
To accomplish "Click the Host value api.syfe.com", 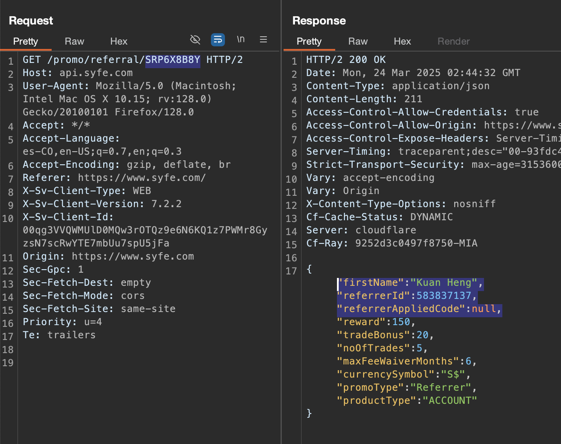I will tap(96, 73).
